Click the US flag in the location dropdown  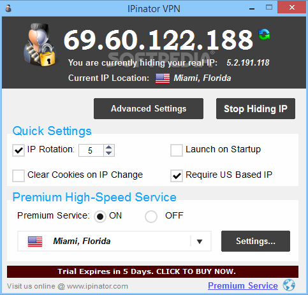pos(35,241)
